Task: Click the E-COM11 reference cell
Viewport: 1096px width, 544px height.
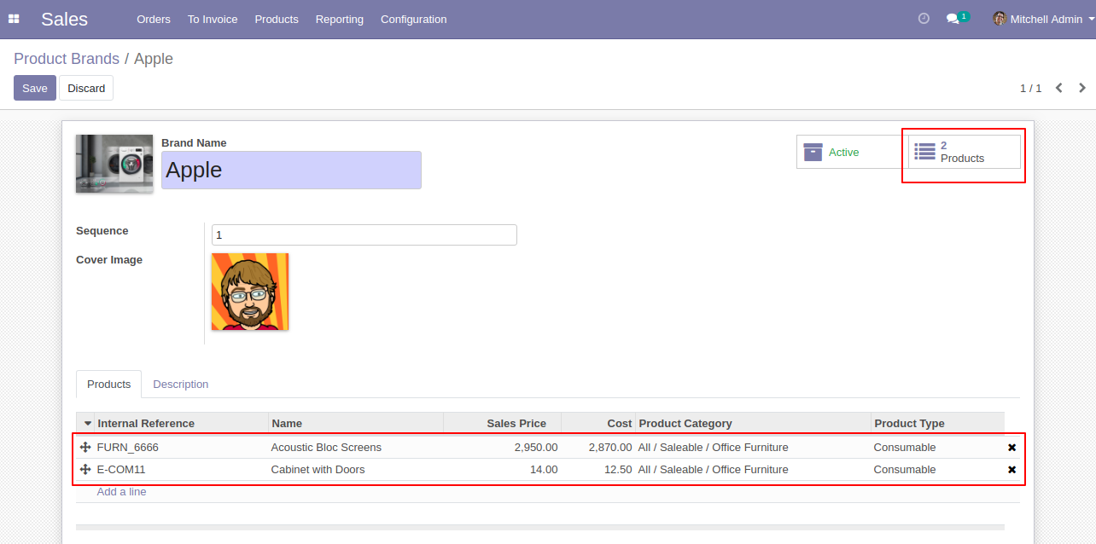Action: click(x=182, y=469)
